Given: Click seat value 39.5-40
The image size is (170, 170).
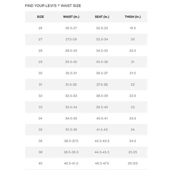Looking at the screenshot, I should (x=102, y=107).
